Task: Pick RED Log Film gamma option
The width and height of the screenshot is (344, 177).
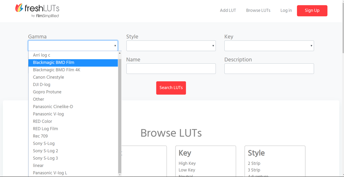Action: [73, 129]
